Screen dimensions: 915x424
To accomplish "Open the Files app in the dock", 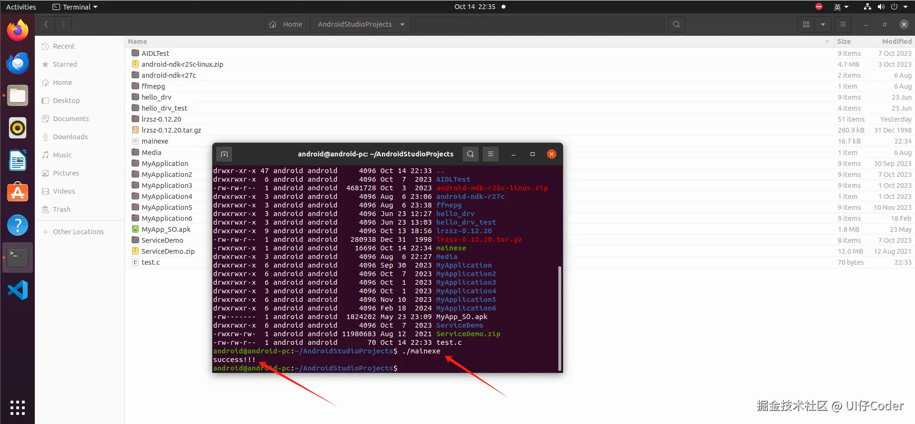I will point(18,95).
